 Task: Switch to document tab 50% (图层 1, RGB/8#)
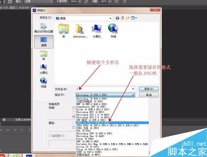[15, 8]
